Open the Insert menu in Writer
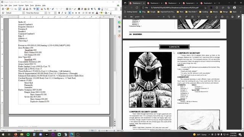This screenshot has width=244, height=137. pos(15,5)
